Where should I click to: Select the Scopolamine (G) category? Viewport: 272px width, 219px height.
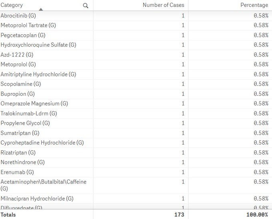[x=21, y=84]
